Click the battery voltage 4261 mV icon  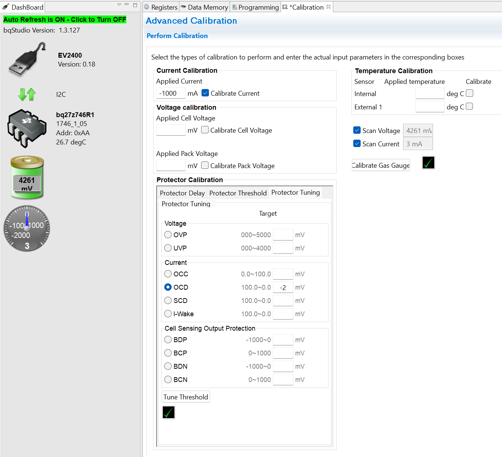click(x=27, y=177)
